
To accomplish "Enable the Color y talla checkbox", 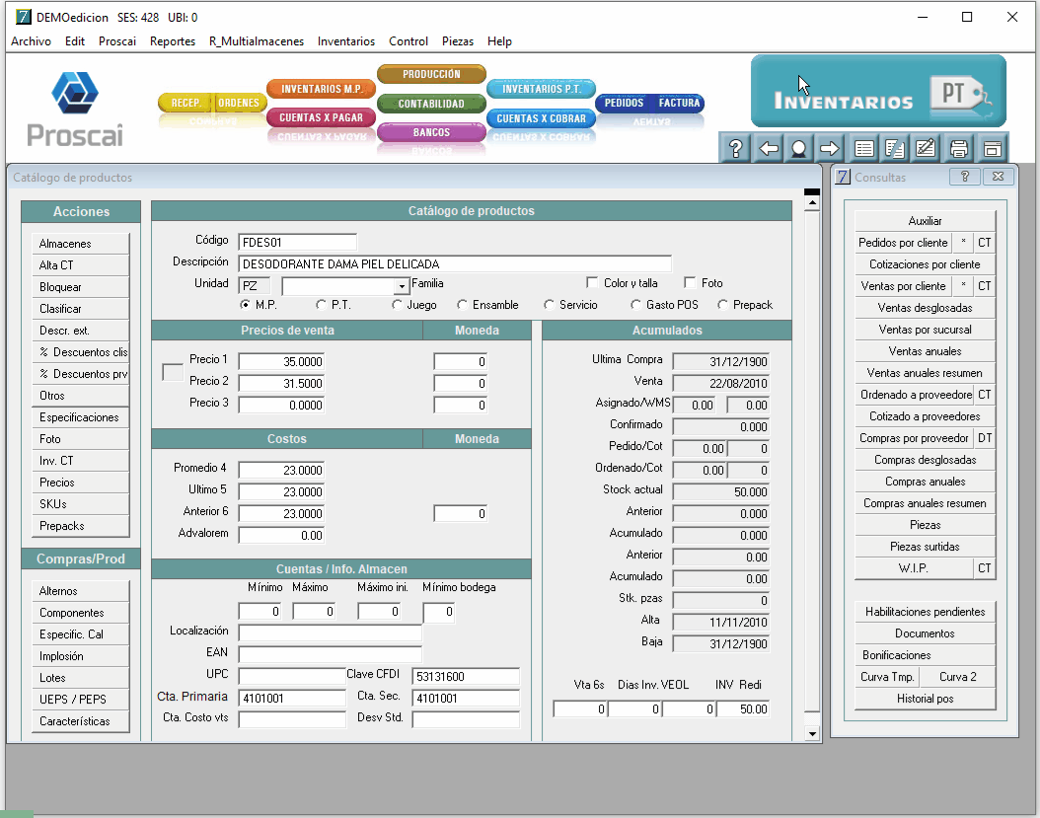I will pos(592,282).
